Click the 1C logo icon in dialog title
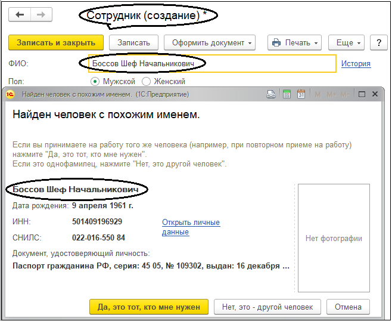392x321 pixels. [11, 94]
